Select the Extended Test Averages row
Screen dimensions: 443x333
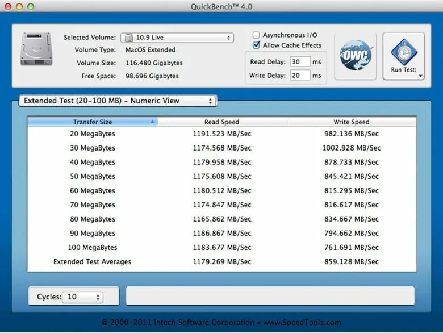221,262
